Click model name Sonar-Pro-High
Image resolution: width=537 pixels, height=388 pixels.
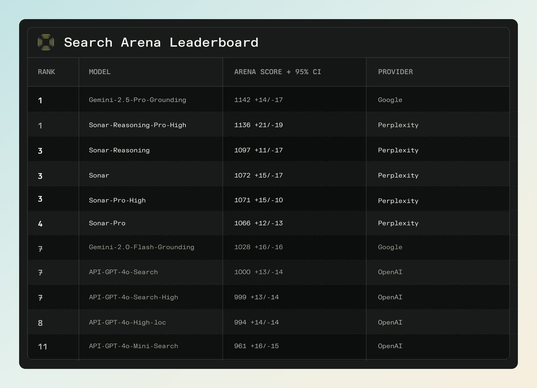117,200
